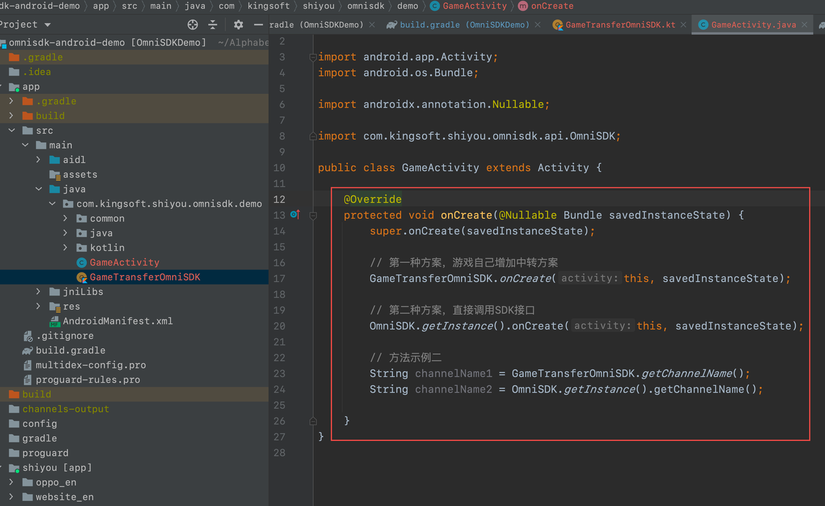Viewport: 825px width, 506px height.
Task: Expand the jniLibs folder
Action: click(x=39, y=292)
